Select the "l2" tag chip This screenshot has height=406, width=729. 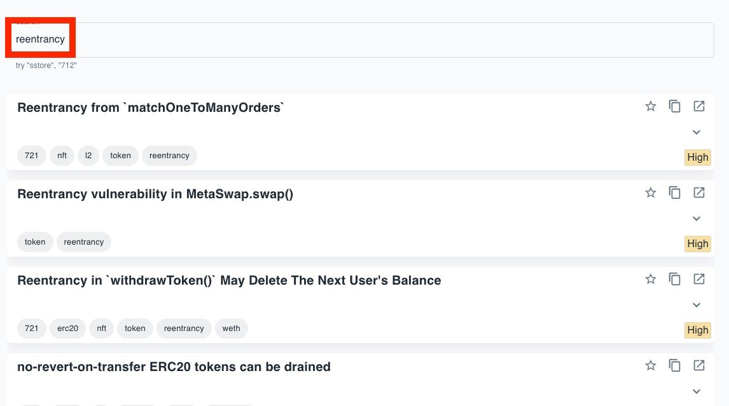[x=88, y=156]
